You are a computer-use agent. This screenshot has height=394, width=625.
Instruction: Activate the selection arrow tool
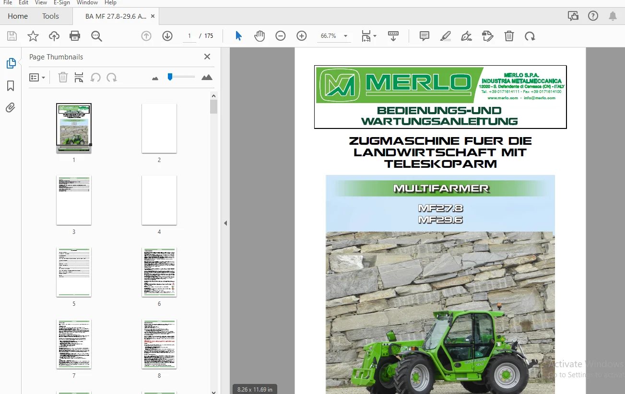click(238, 36)
